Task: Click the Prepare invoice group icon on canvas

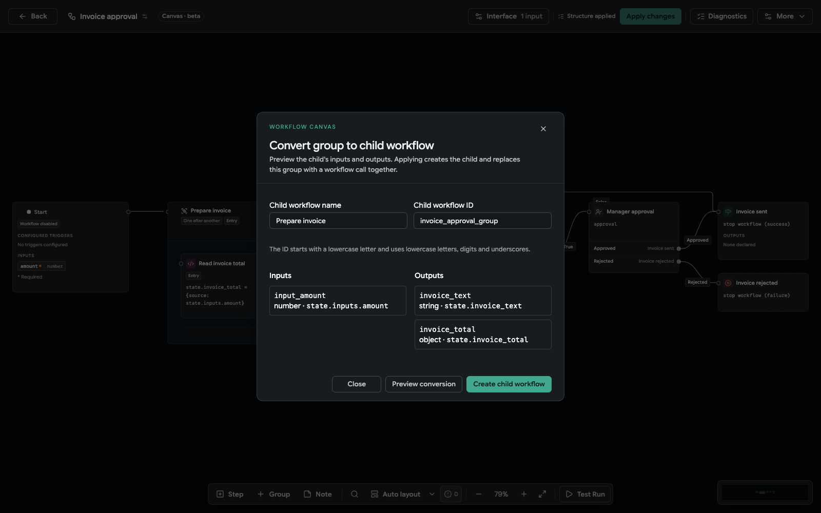Action: (x=184, y=211)
